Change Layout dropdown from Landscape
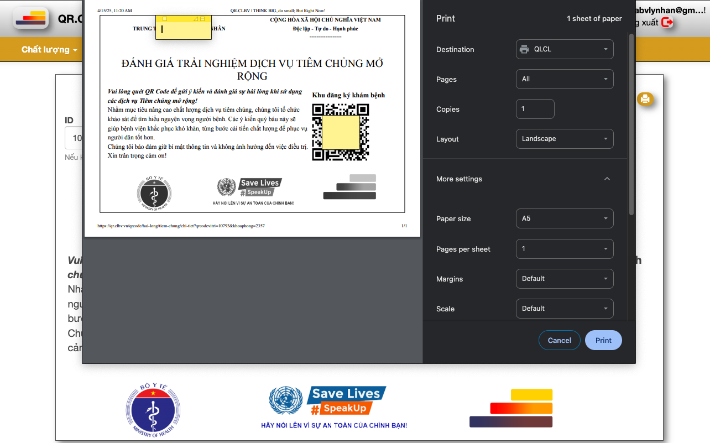The height and width of the screenshot is (443, 710). pyautogui.click(x=564, y=139)
